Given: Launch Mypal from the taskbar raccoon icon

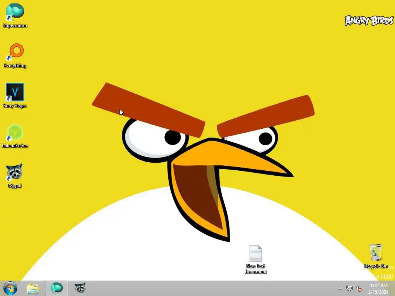Looking at the screenshot, I should pyautogui.click(x=80, y=288).
